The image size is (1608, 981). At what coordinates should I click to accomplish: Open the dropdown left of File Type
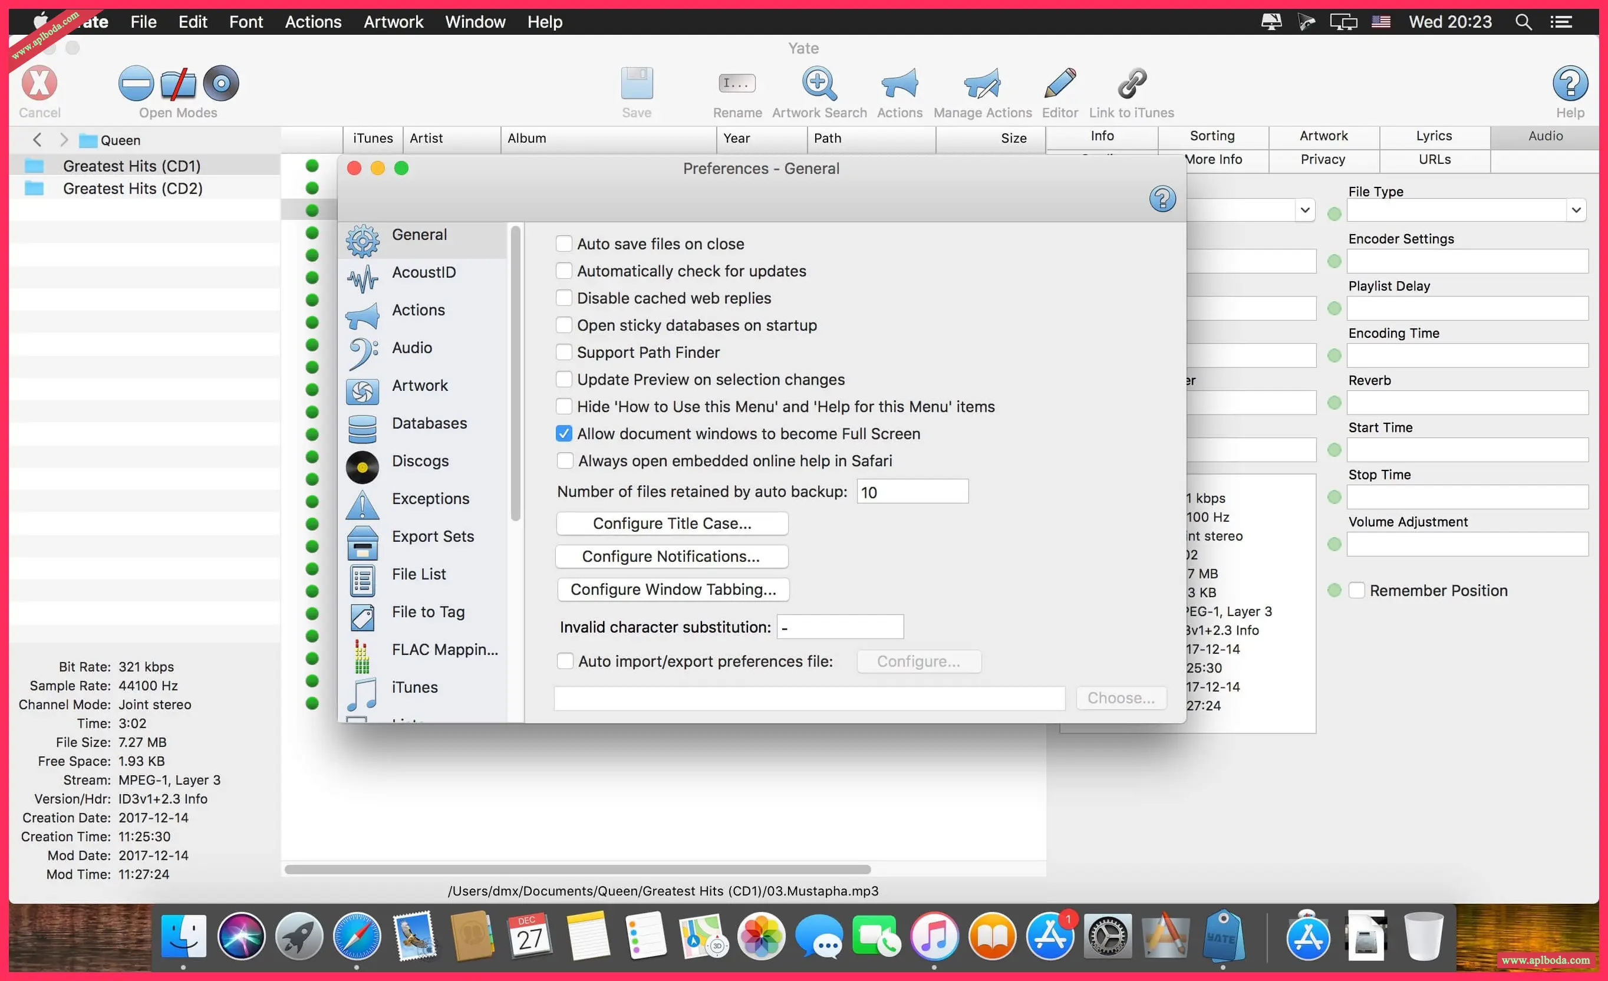1304,210
